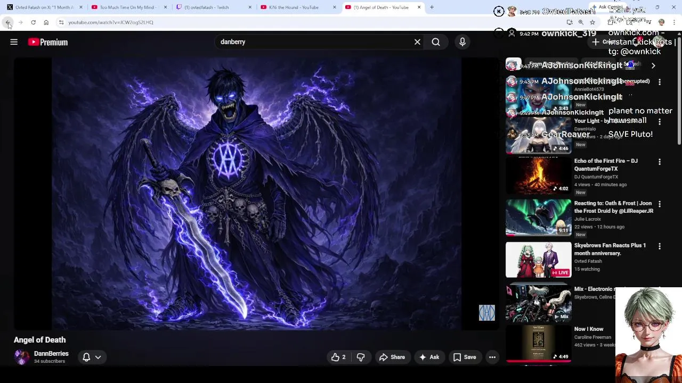Click the Angel of Death video title
Image resolution: width=682 pixels, height=383 pixels.
(40, 340)
